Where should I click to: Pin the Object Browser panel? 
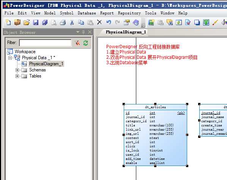84,32
